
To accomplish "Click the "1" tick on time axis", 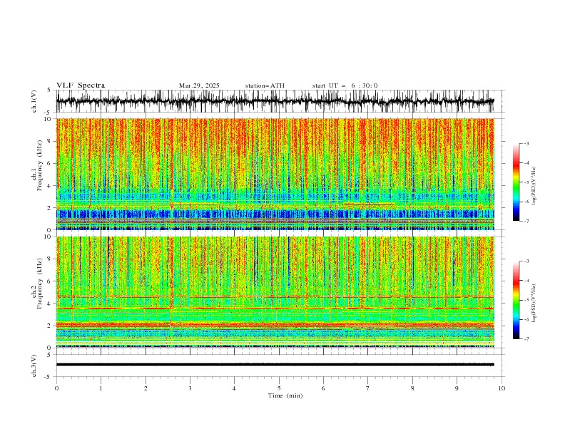I will (101, 388).
